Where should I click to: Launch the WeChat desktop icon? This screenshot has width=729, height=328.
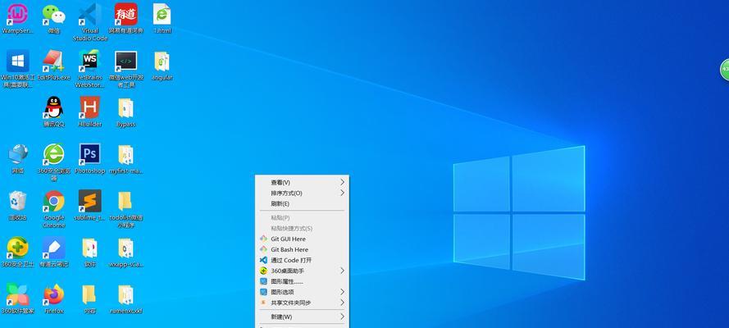[x=54, y=19]
